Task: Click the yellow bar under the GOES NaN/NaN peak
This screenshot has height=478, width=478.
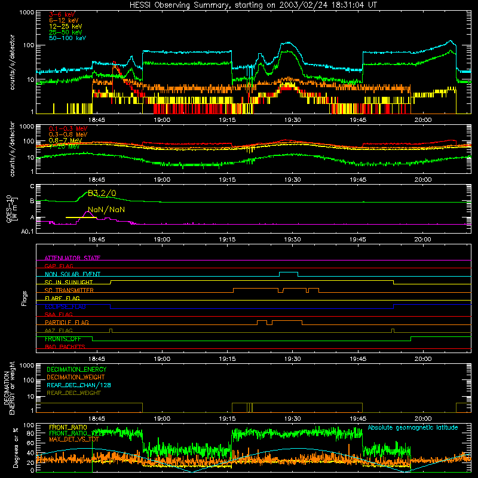Action: [x=81, y=217]
